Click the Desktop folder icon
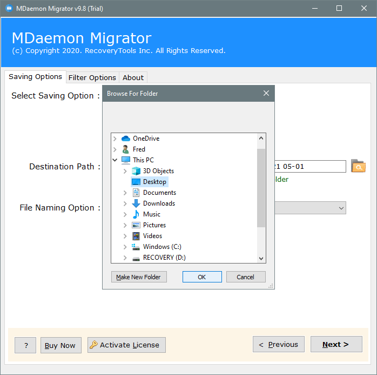This screenshot has height=375, width=377. [x=136, y=182]
